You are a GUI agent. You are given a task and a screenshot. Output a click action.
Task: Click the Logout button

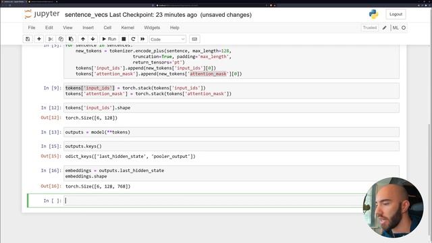click(x=396, y=14)
